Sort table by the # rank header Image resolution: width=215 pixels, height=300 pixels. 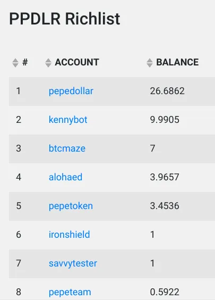[25, 62]
